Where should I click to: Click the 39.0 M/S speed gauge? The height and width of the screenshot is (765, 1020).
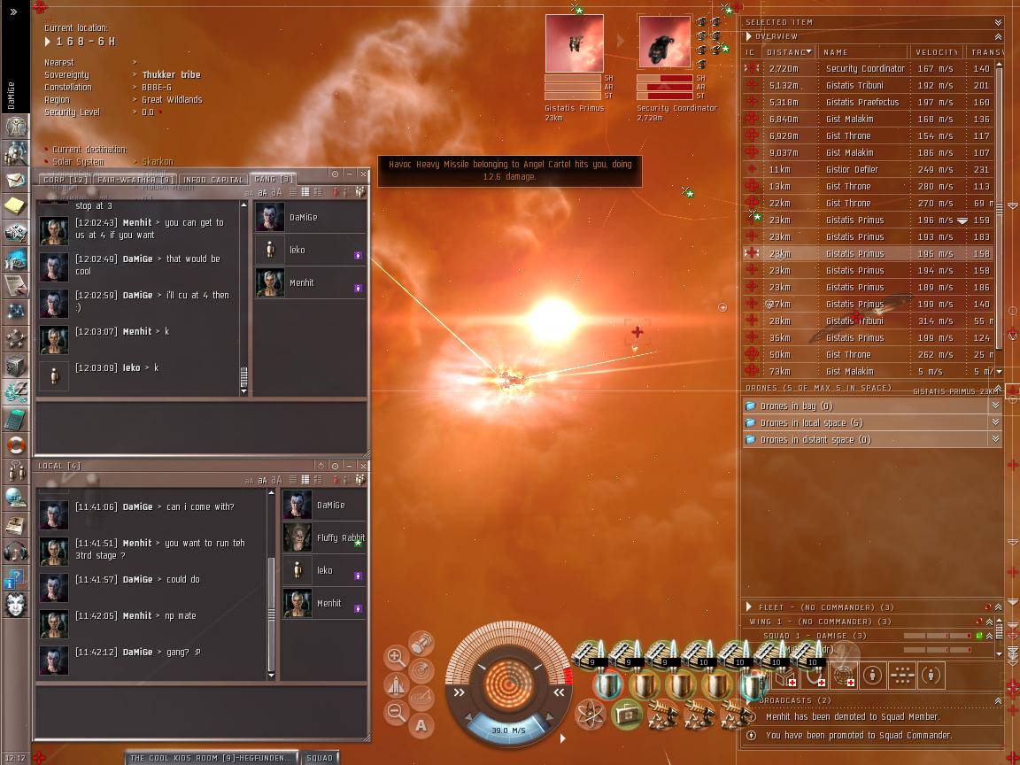point(508,730)
